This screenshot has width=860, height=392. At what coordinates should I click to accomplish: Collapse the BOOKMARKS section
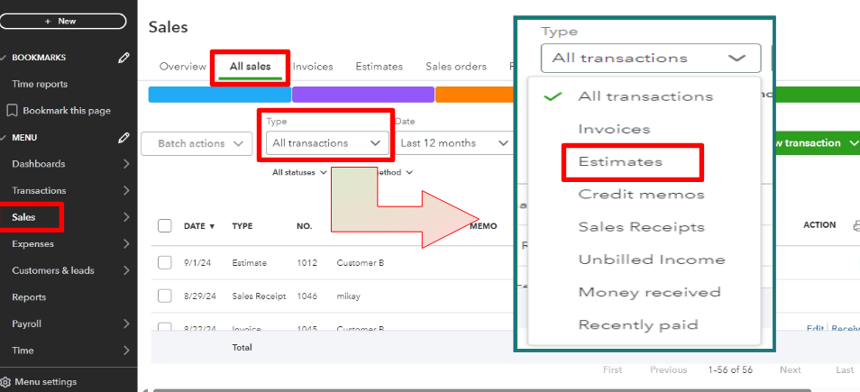(x=4, y=58)
